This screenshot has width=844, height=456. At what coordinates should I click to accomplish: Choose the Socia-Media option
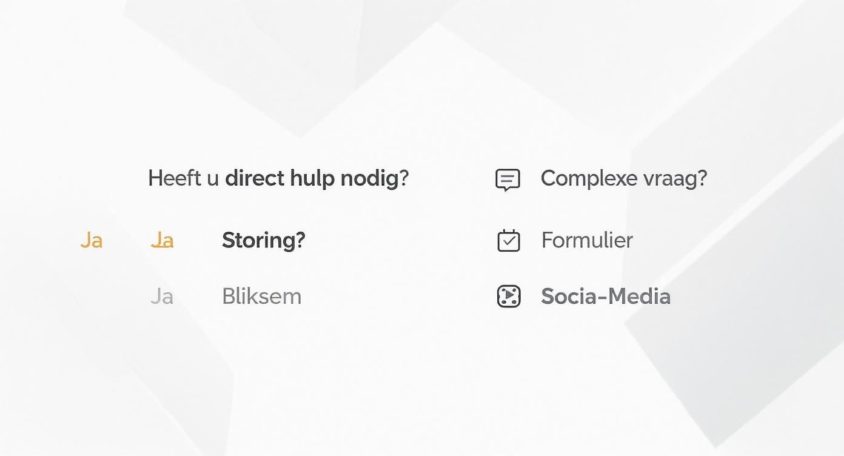point(605,297)
